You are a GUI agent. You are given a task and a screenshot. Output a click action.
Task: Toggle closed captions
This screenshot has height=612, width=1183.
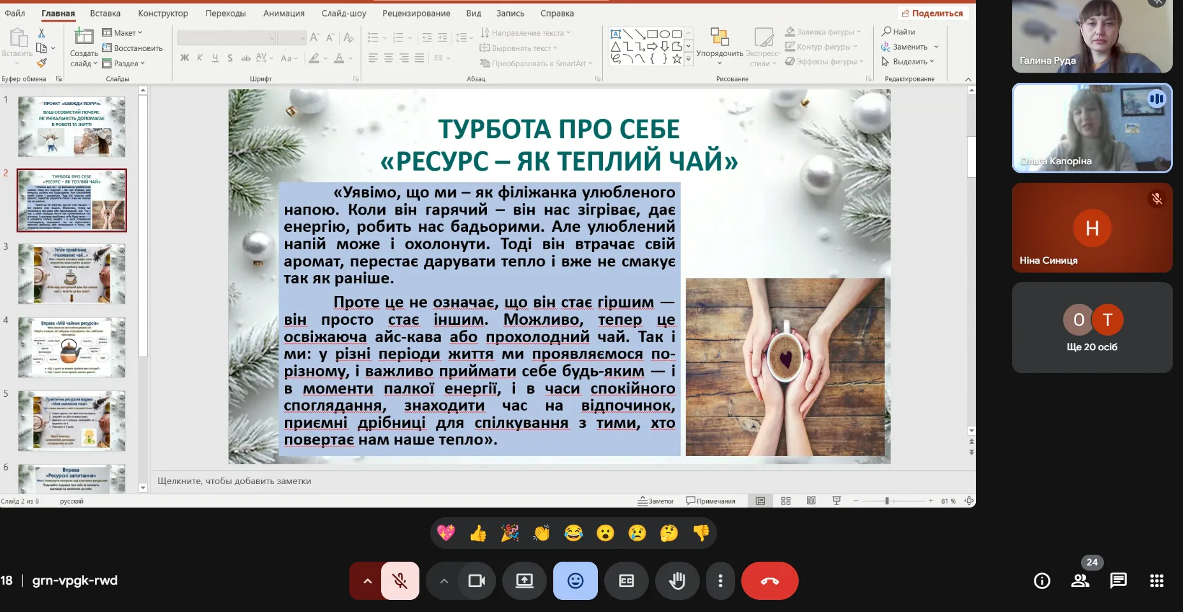coord(627,581)
